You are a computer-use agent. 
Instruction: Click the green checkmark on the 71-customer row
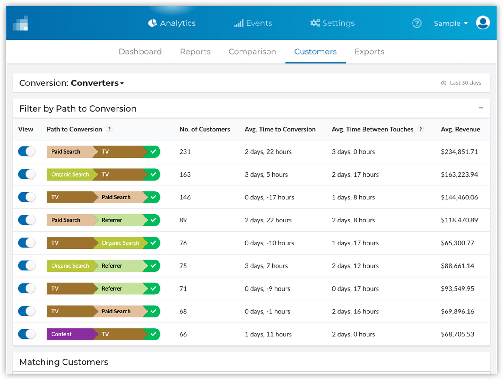[x=153, y=288]
